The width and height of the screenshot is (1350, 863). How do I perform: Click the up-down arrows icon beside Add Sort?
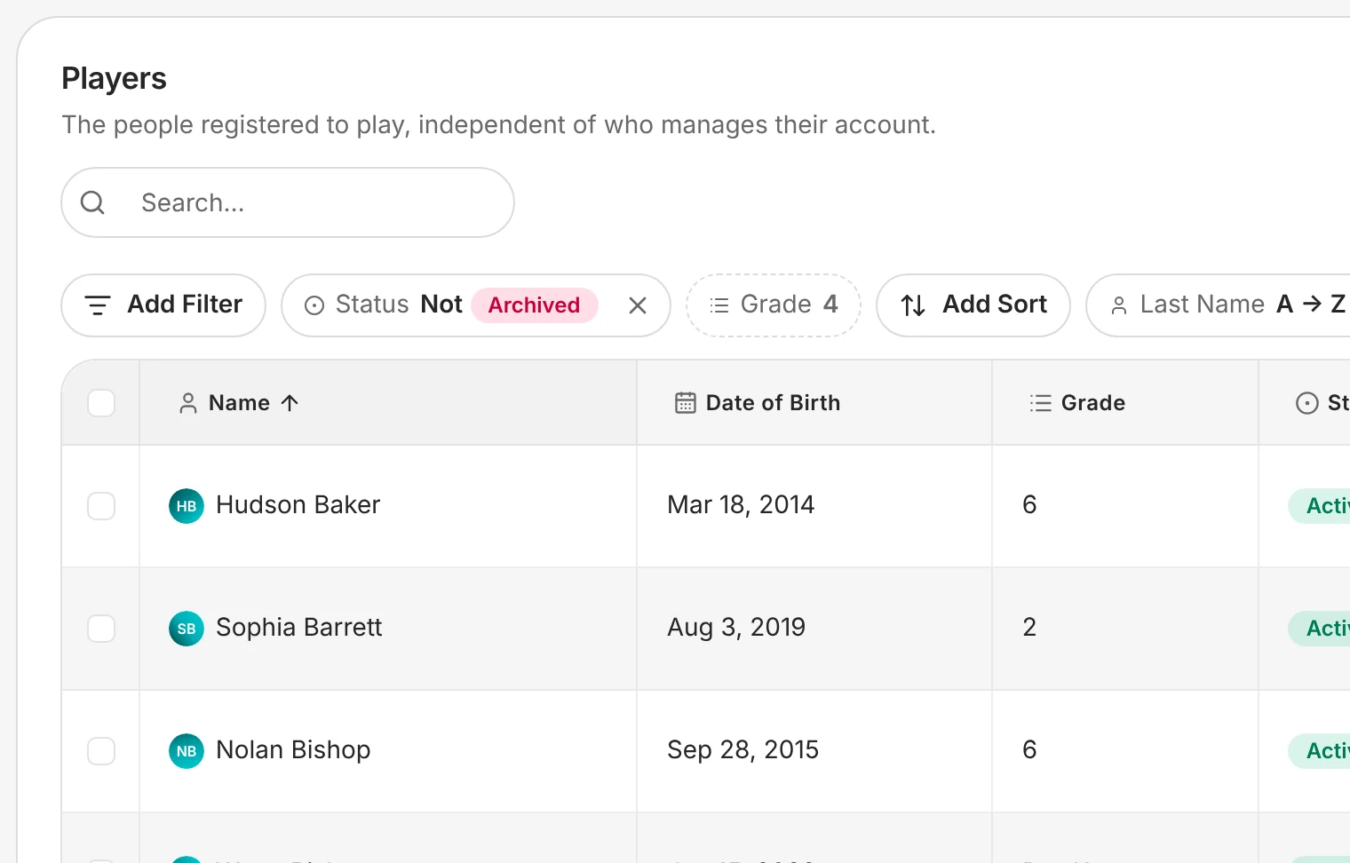pos(913,305)
